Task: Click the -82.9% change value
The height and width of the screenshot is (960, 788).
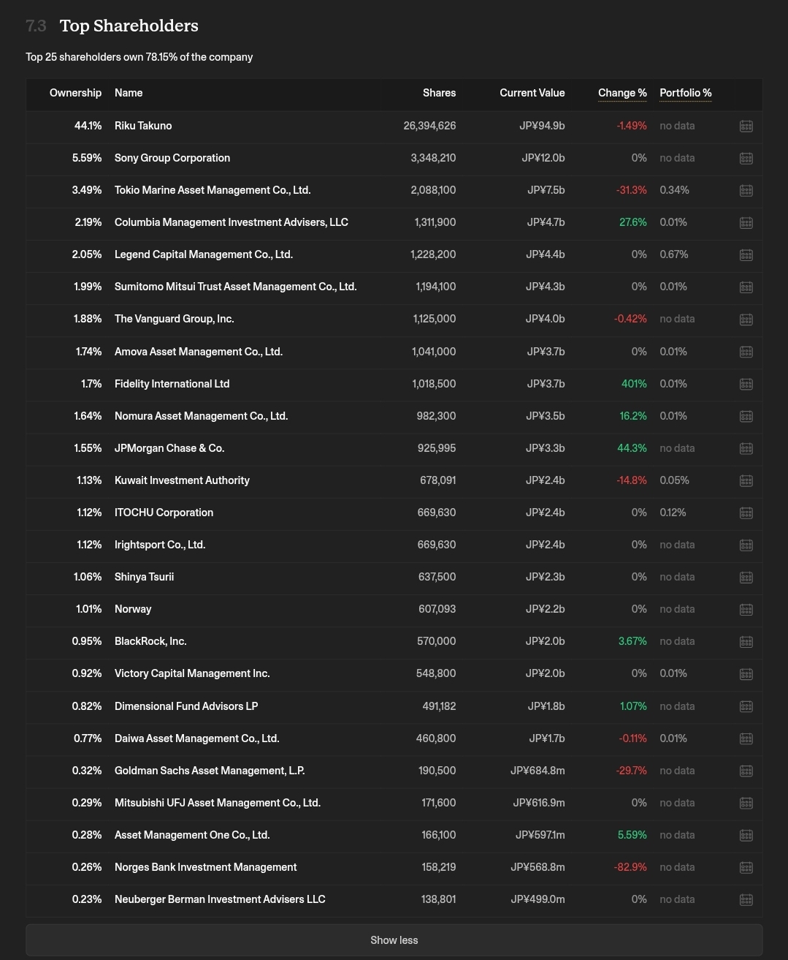Action: coord(631,867)
